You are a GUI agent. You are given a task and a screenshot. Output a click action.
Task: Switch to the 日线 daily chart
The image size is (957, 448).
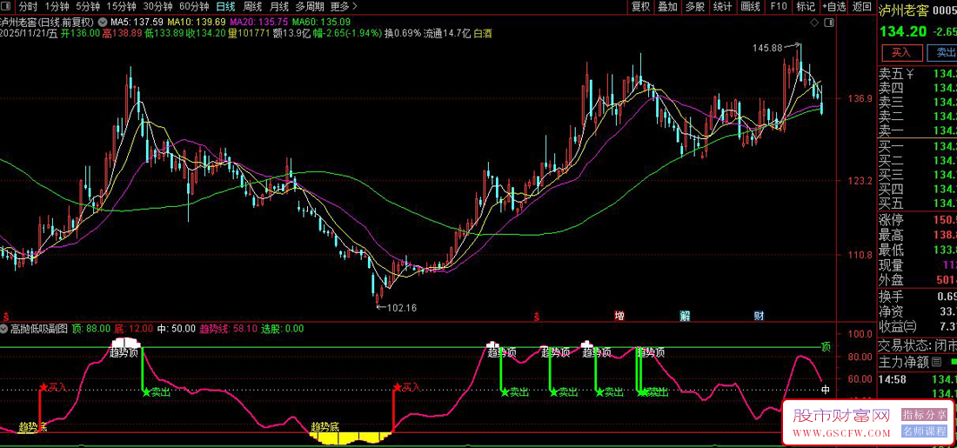tap(226, 7)
